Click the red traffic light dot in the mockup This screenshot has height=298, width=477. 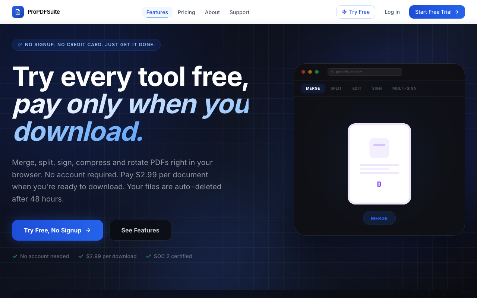pos(303,72)
